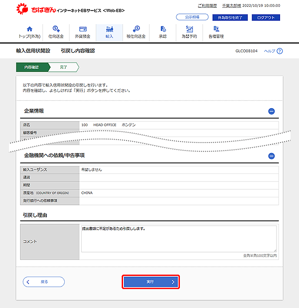Click the 輸入ユーザンス row label
This screenshot has width=299, height=308.
pyautogui.click(x=35, y=170)
